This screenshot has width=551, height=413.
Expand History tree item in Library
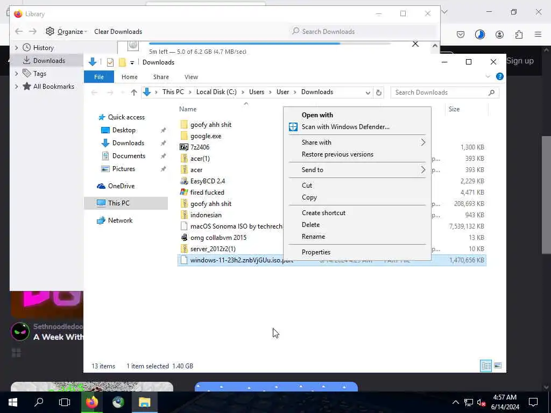(16, 48)
